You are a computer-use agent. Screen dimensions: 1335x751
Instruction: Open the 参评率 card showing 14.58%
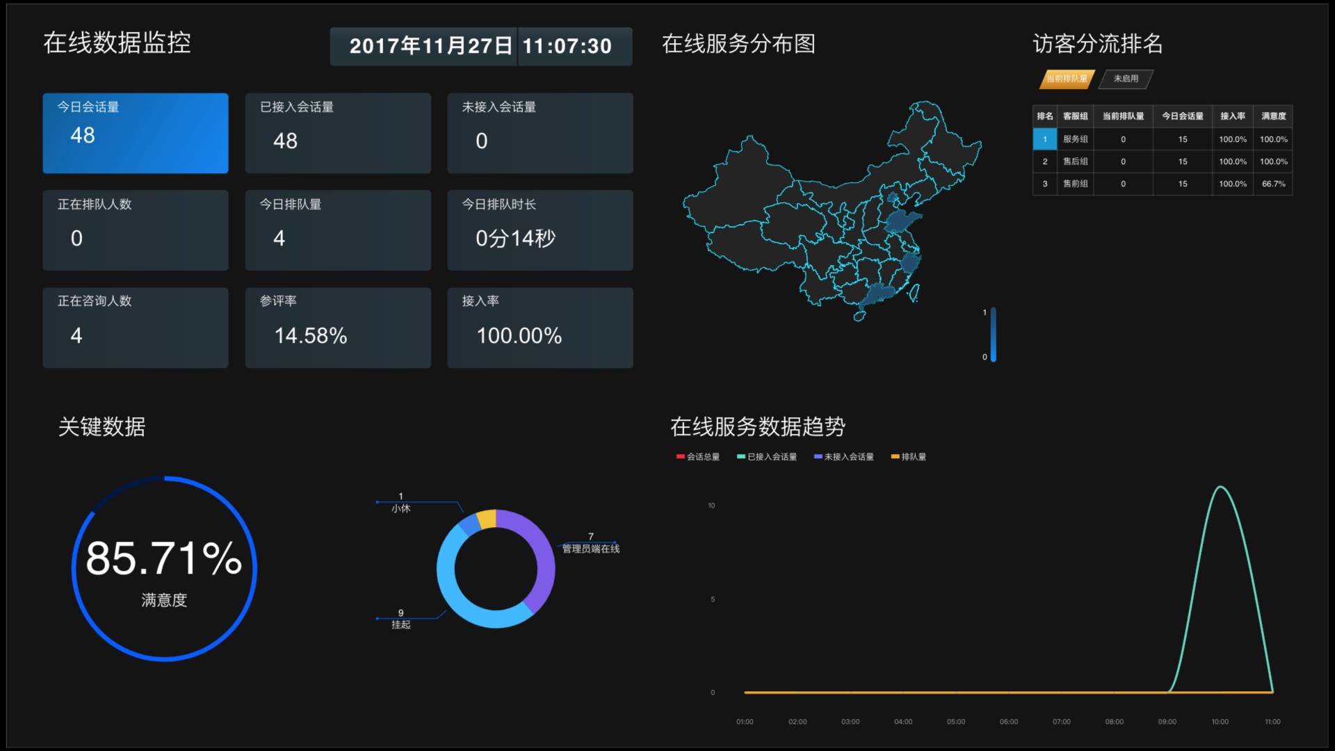pyautogui.click(x=338, y=328)
